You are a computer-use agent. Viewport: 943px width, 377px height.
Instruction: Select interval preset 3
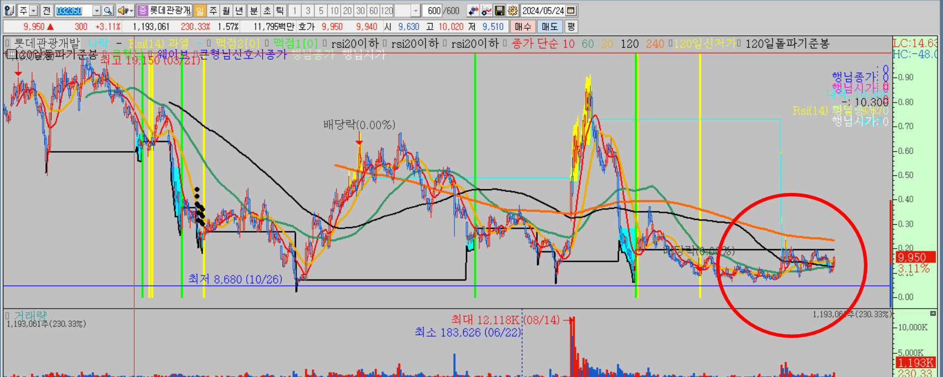click(x=308, y=10)
